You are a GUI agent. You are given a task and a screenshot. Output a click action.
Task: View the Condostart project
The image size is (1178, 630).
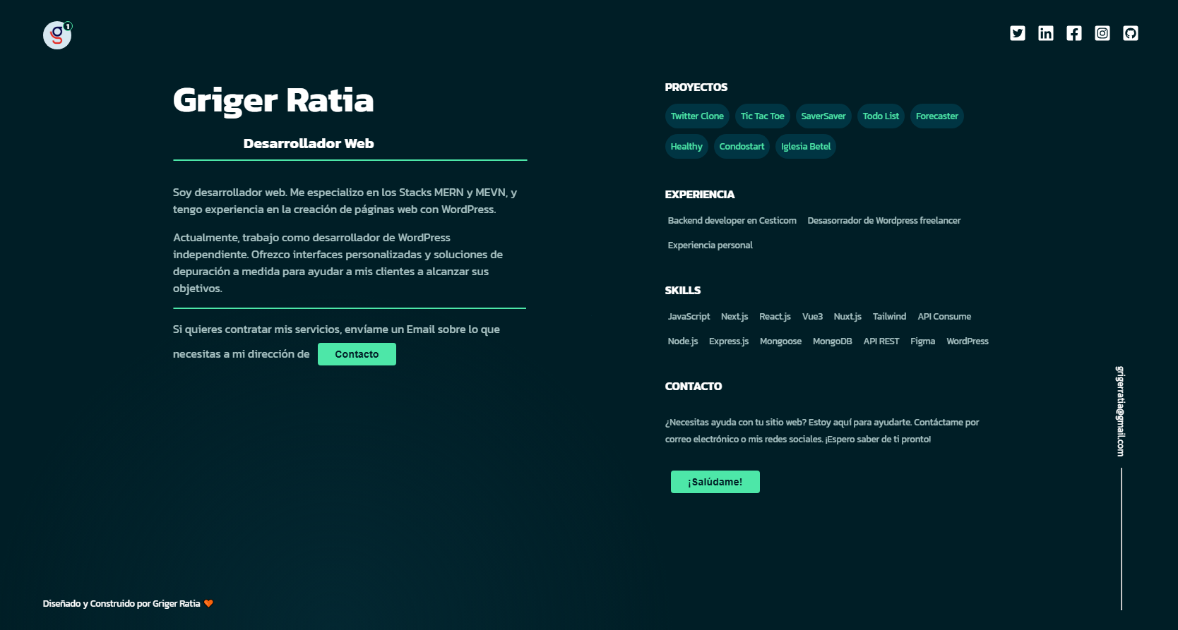click(742, 147)
